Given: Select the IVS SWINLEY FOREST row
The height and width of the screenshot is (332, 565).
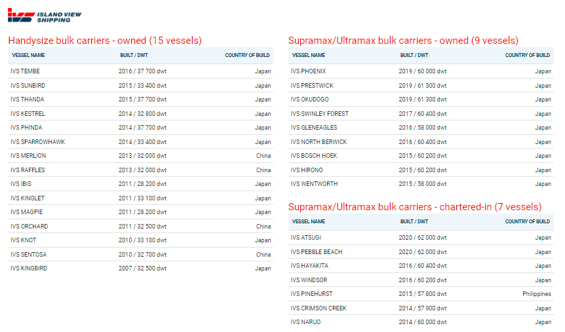Looking at the screenshot, I should [x=421, y=114].
